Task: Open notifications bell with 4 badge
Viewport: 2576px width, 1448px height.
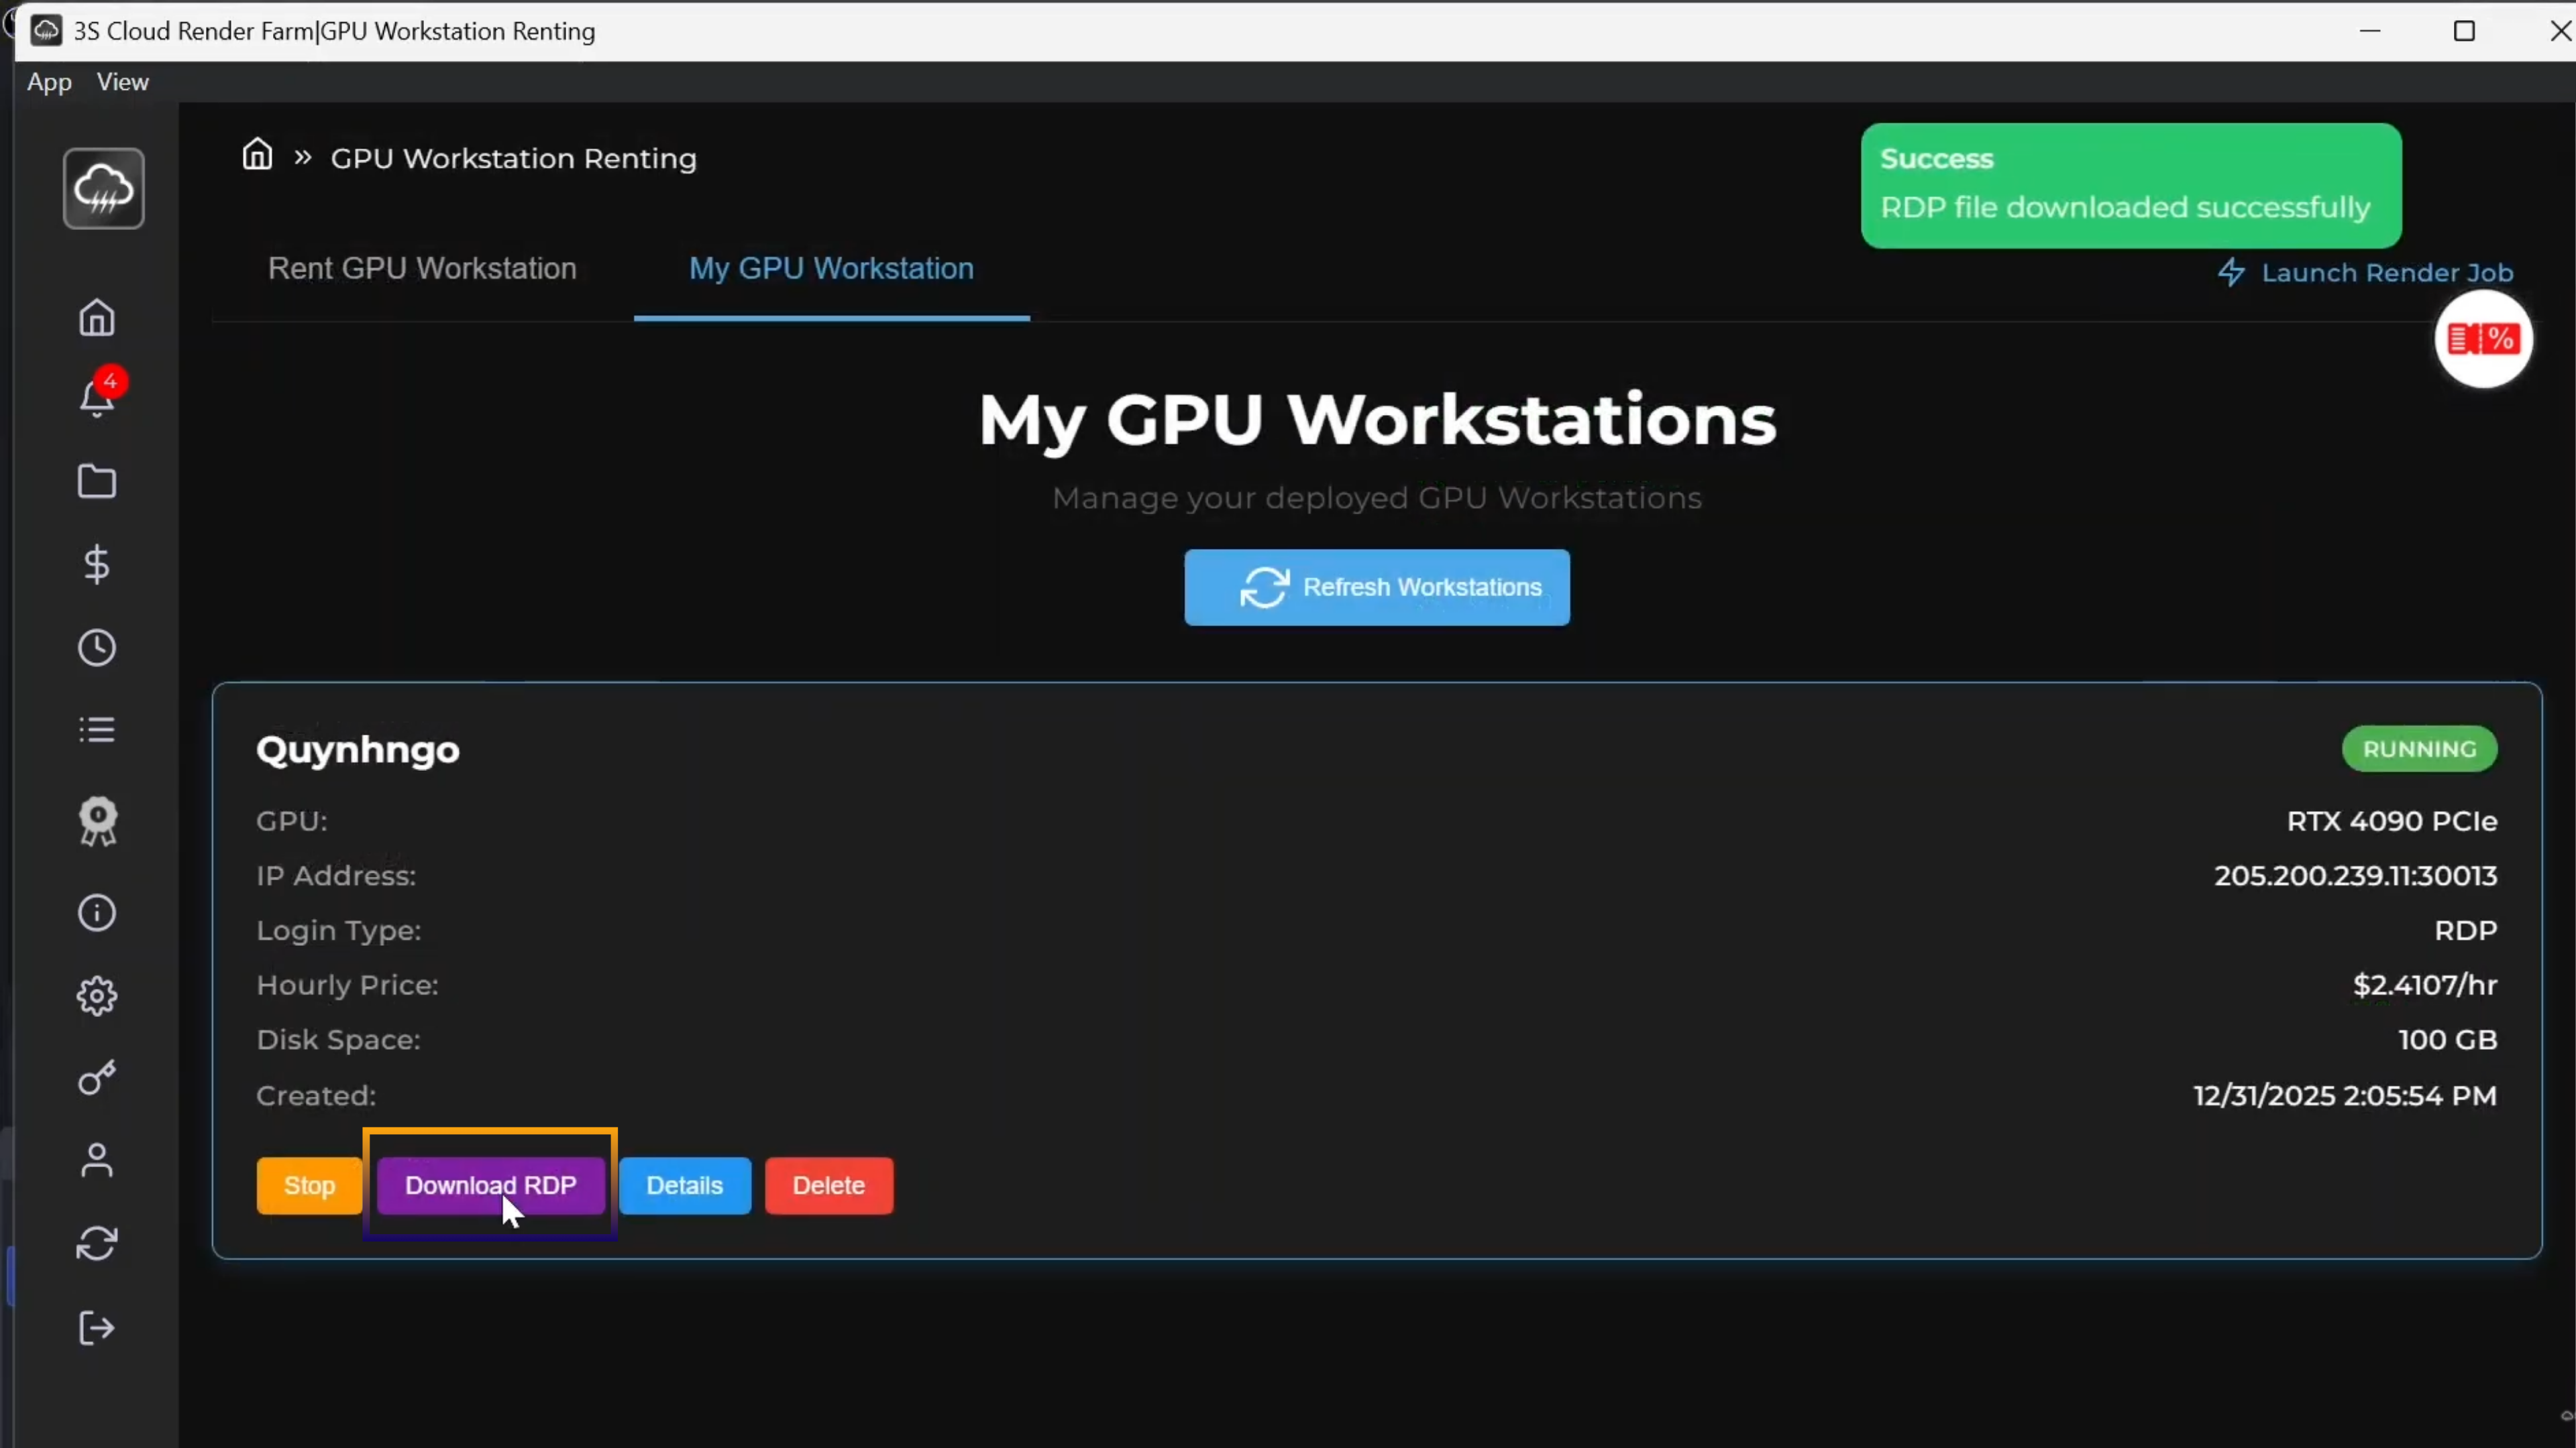Action: point(97,399)
